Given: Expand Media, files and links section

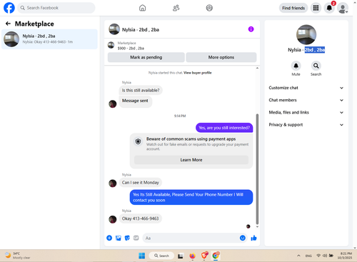Looking at the screenshot, I should point(306,112).
